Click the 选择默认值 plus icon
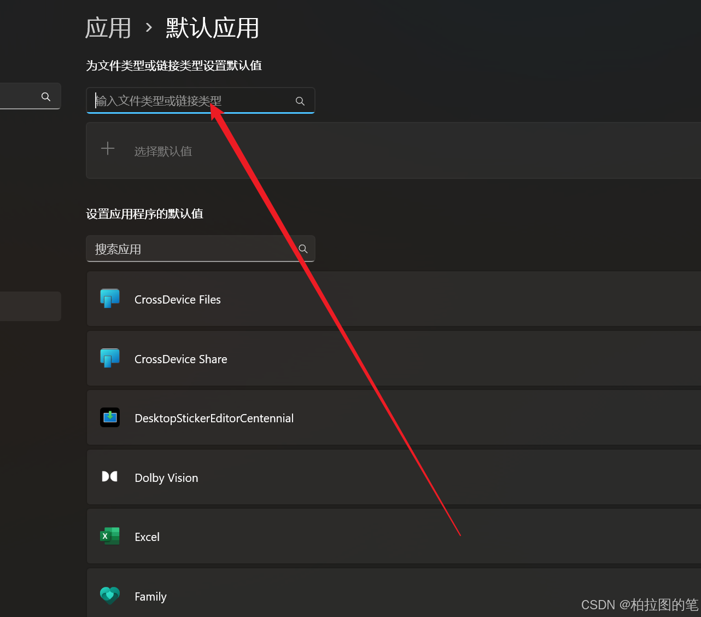This screenshot has height=617, width=701. (108, 149)
